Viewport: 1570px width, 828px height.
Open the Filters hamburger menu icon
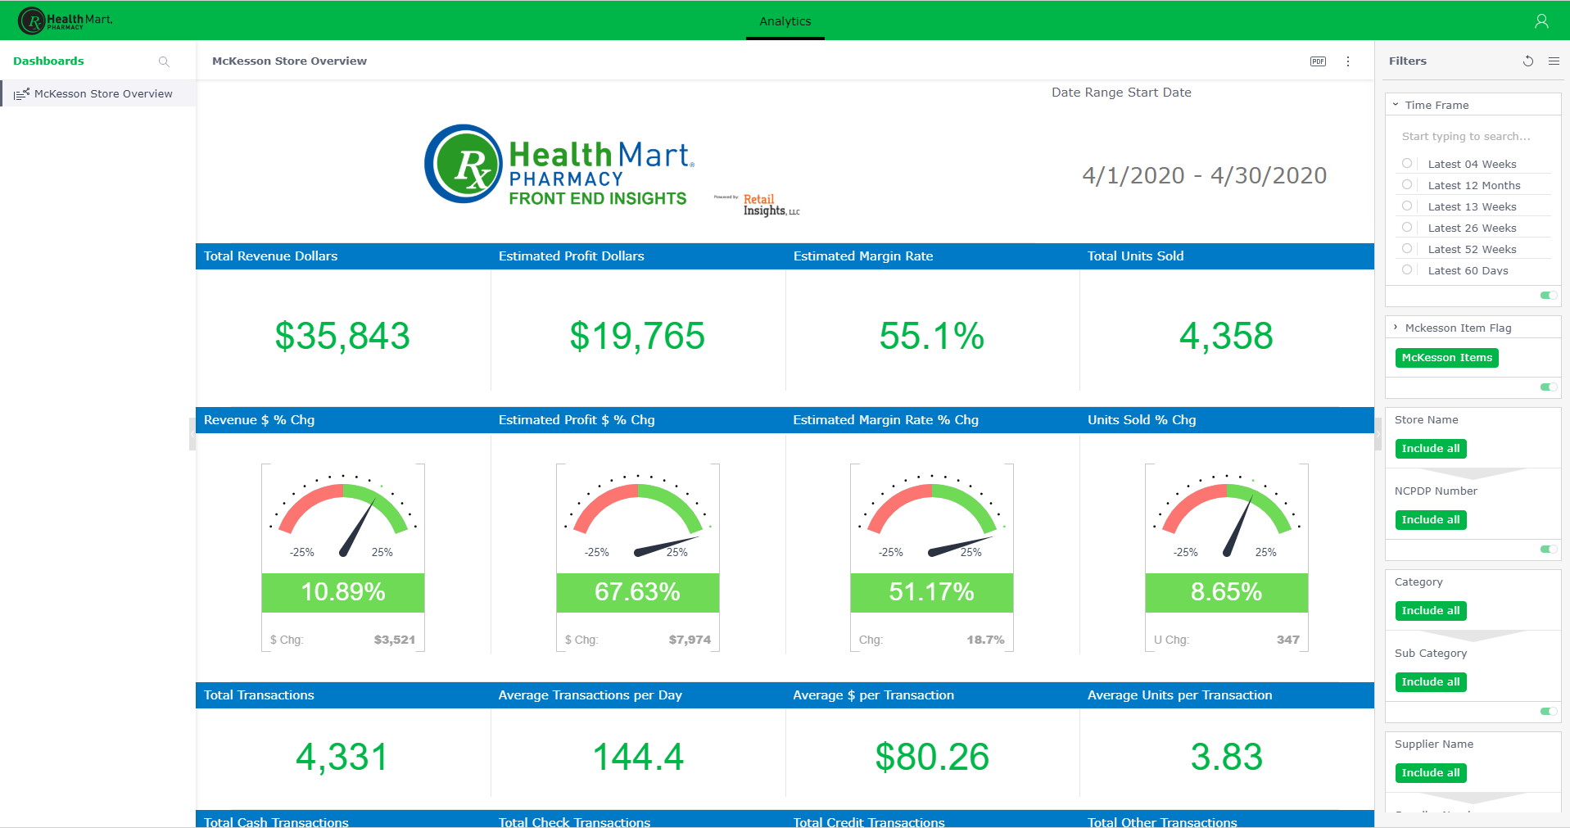click(x=1554, y=61)
